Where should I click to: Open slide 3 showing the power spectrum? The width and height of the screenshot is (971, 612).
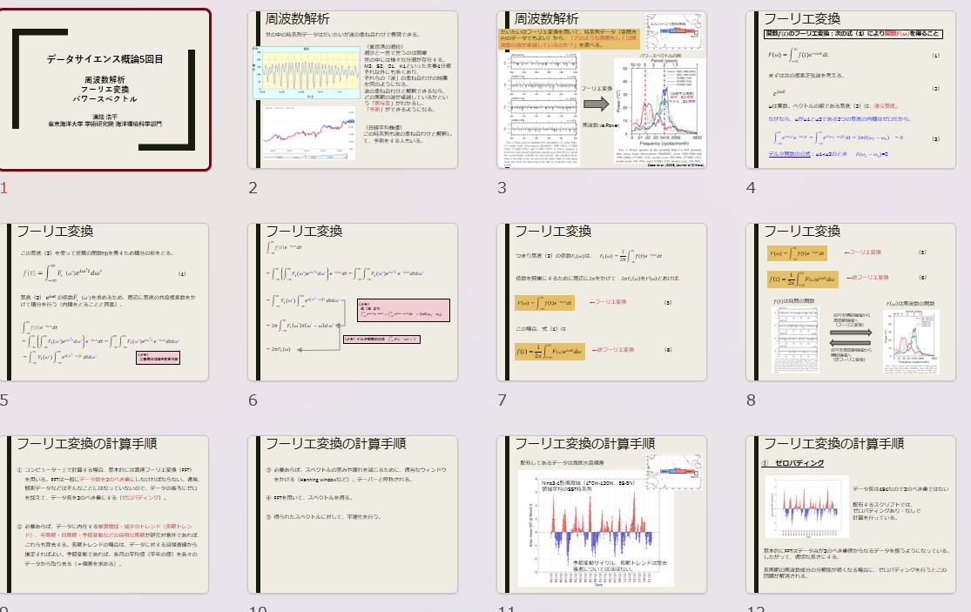point(601,90)
